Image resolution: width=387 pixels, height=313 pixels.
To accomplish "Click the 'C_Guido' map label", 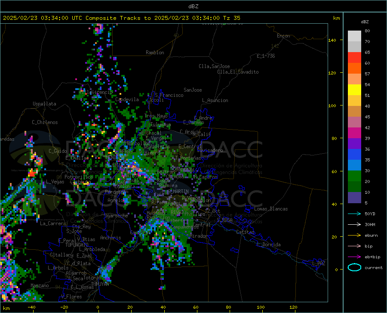I will tap(58, 151).
